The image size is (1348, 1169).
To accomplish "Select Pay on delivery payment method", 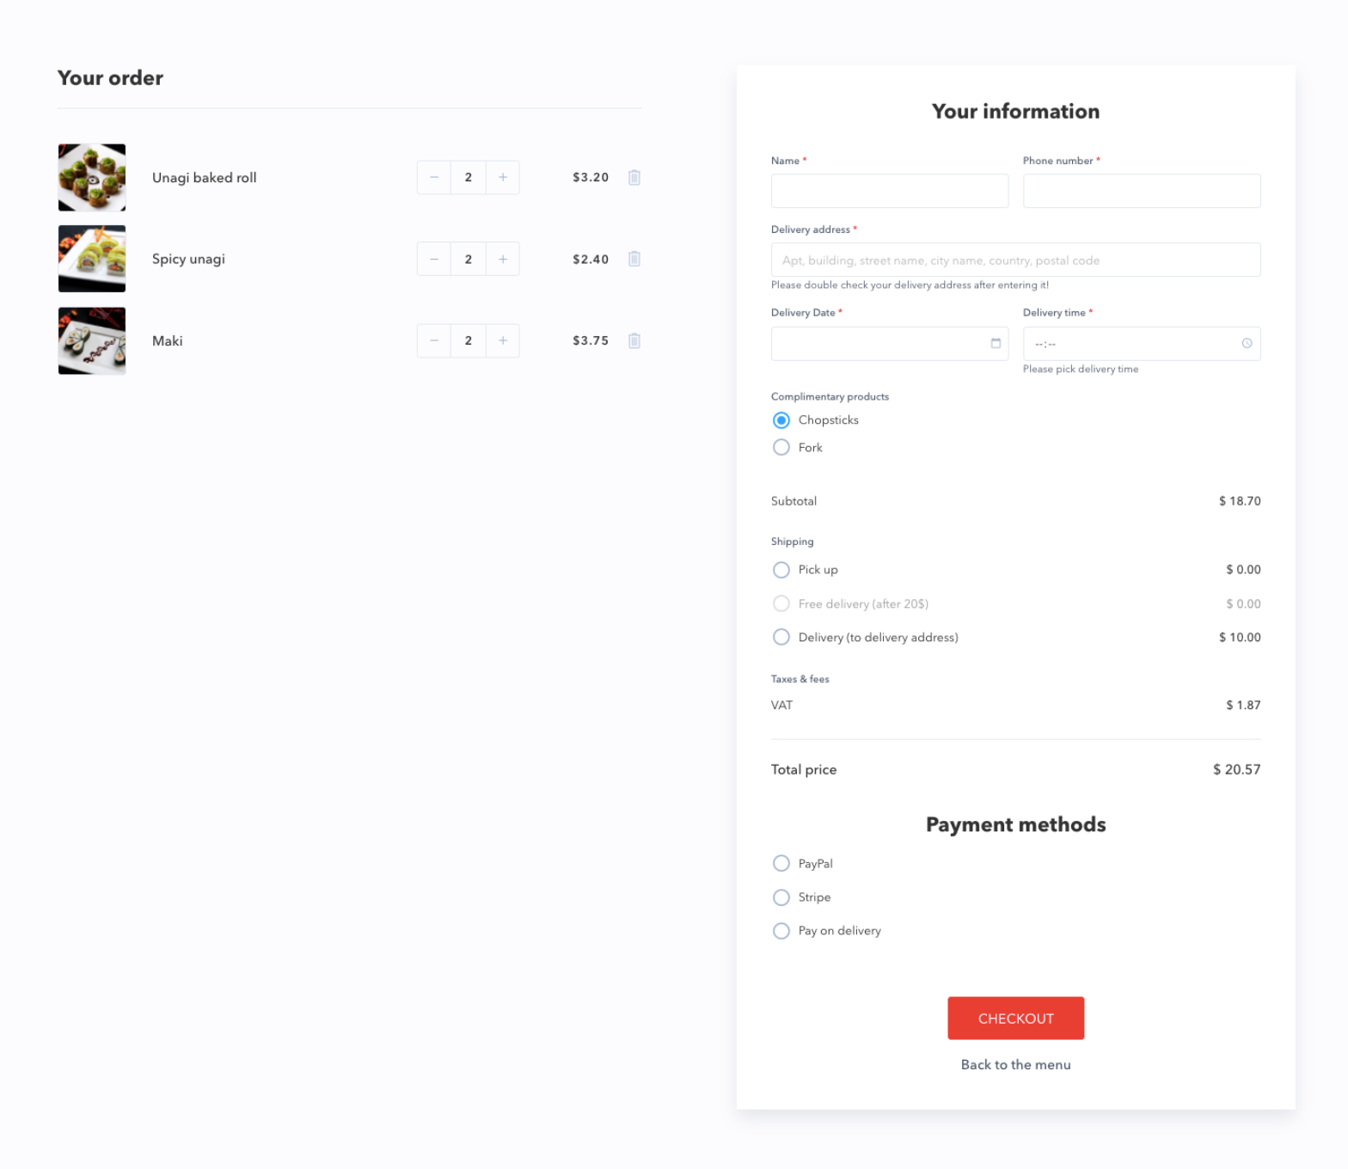I will coord(781,931).
